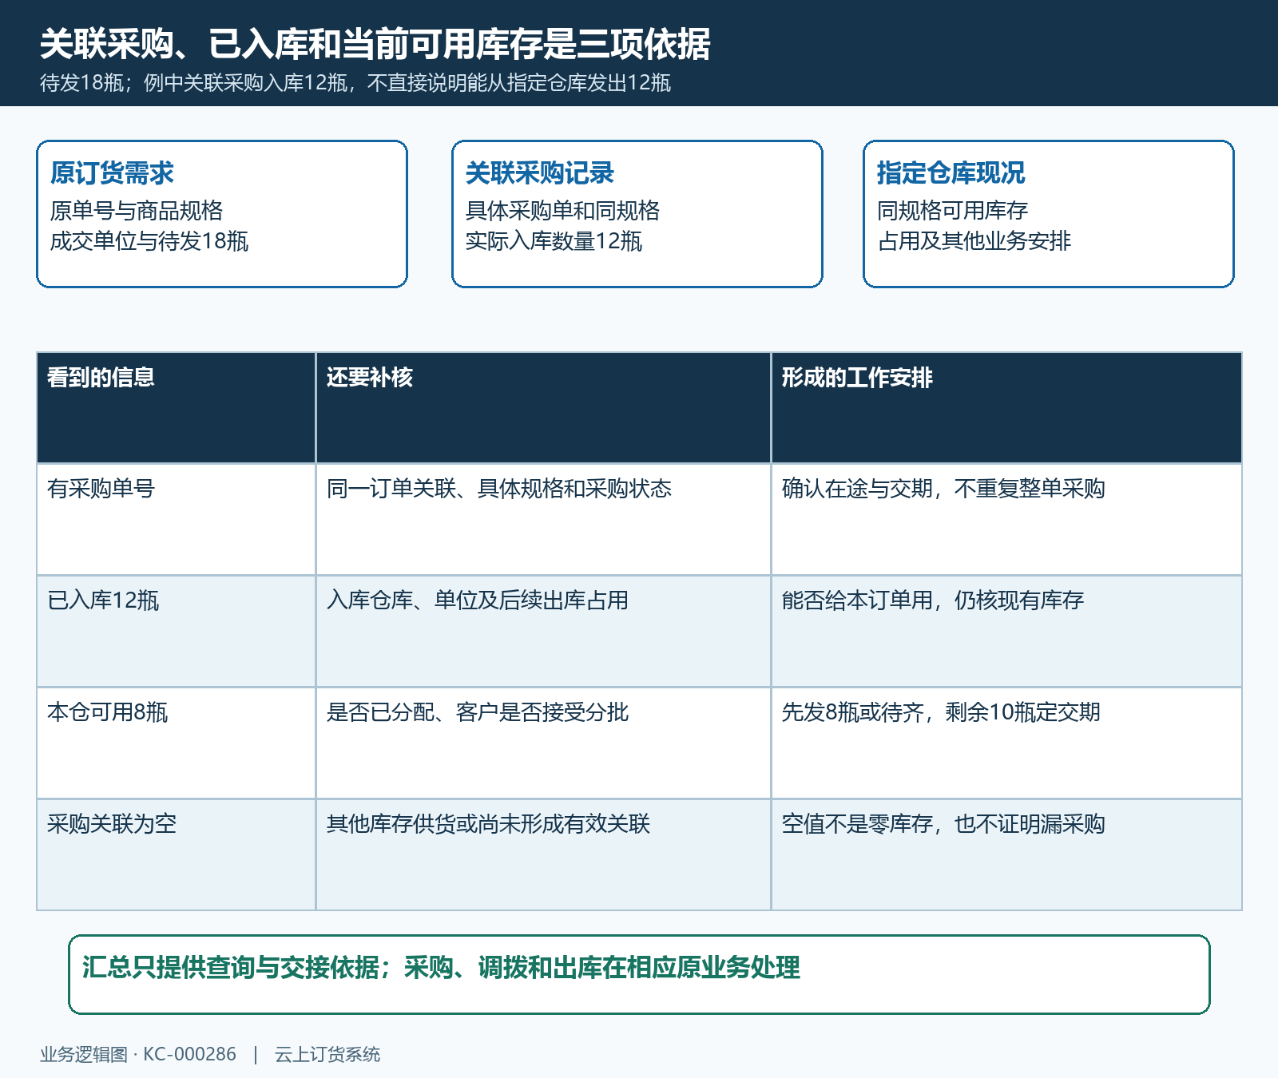
Task: Click the cell 先发8瓶或待齐，剩余10瓶定交期
Action: [1006, 743]
